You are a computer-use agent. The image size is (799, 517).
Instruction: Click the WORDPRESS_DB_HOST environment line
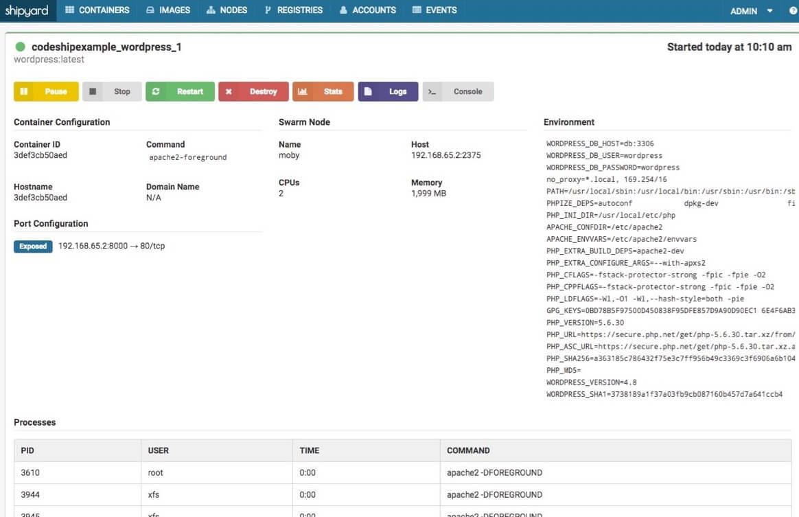point(600,143)
